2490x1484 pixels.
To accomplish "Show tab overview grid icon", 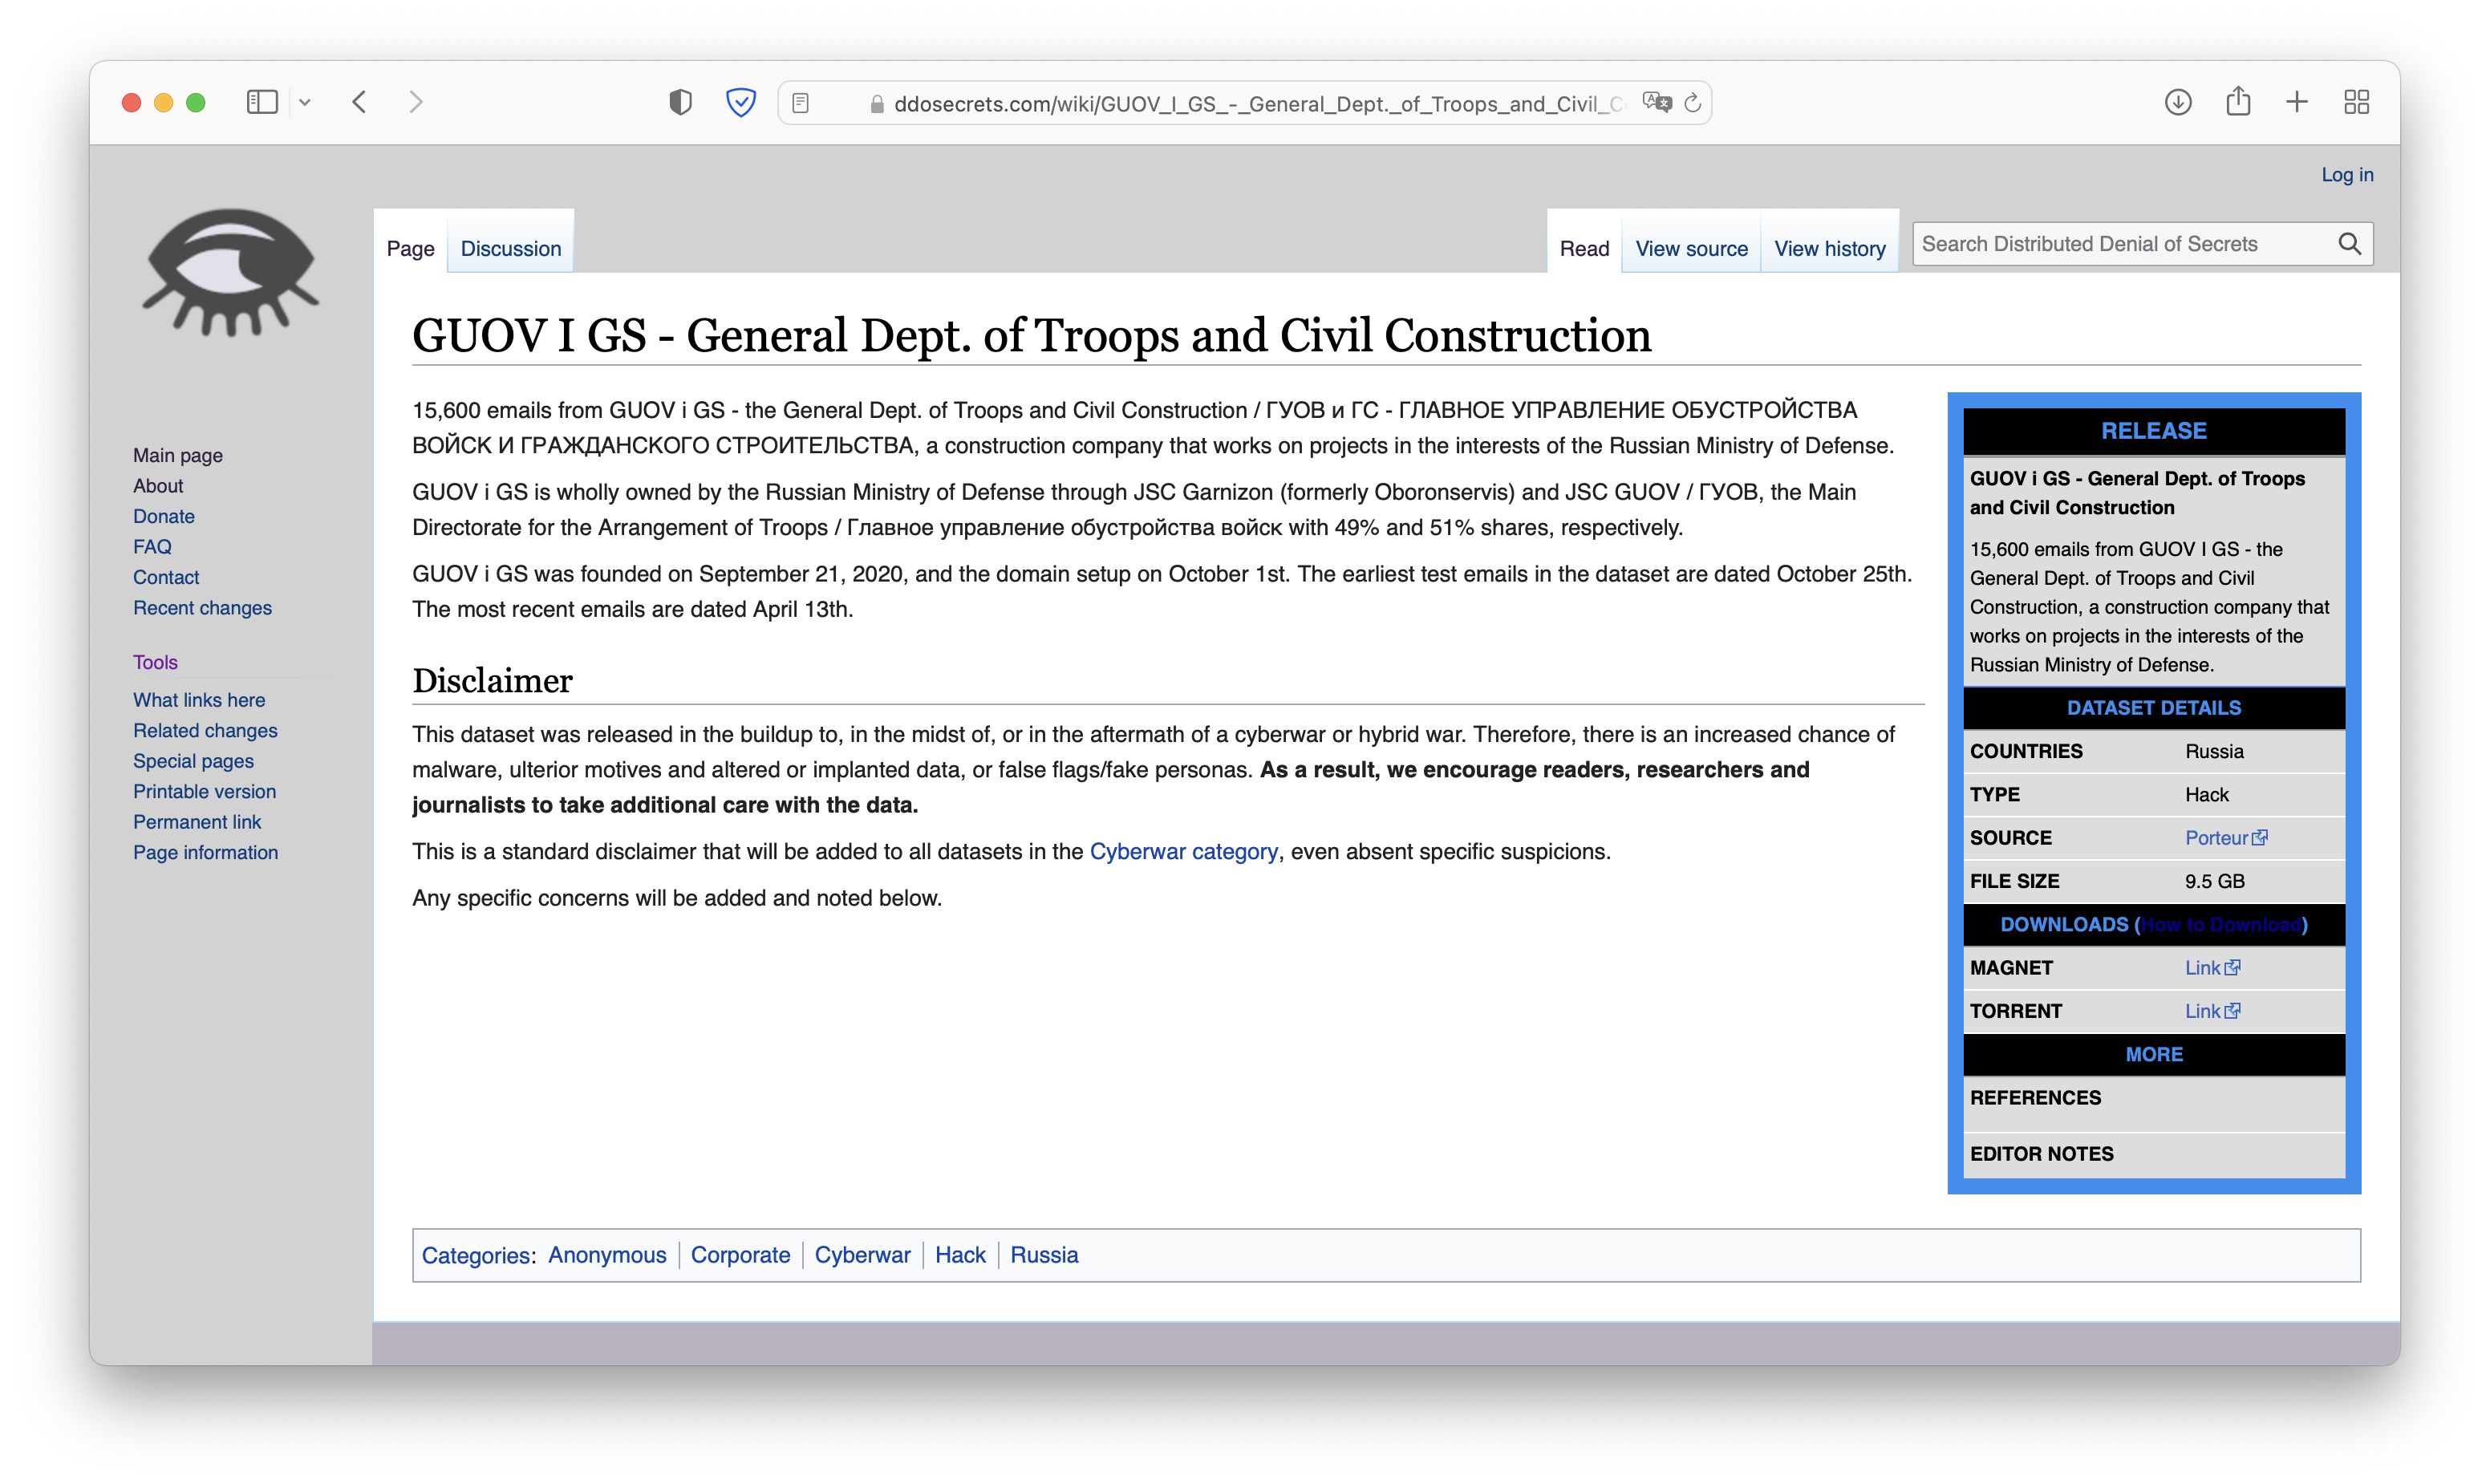I will pos(2356,102).
